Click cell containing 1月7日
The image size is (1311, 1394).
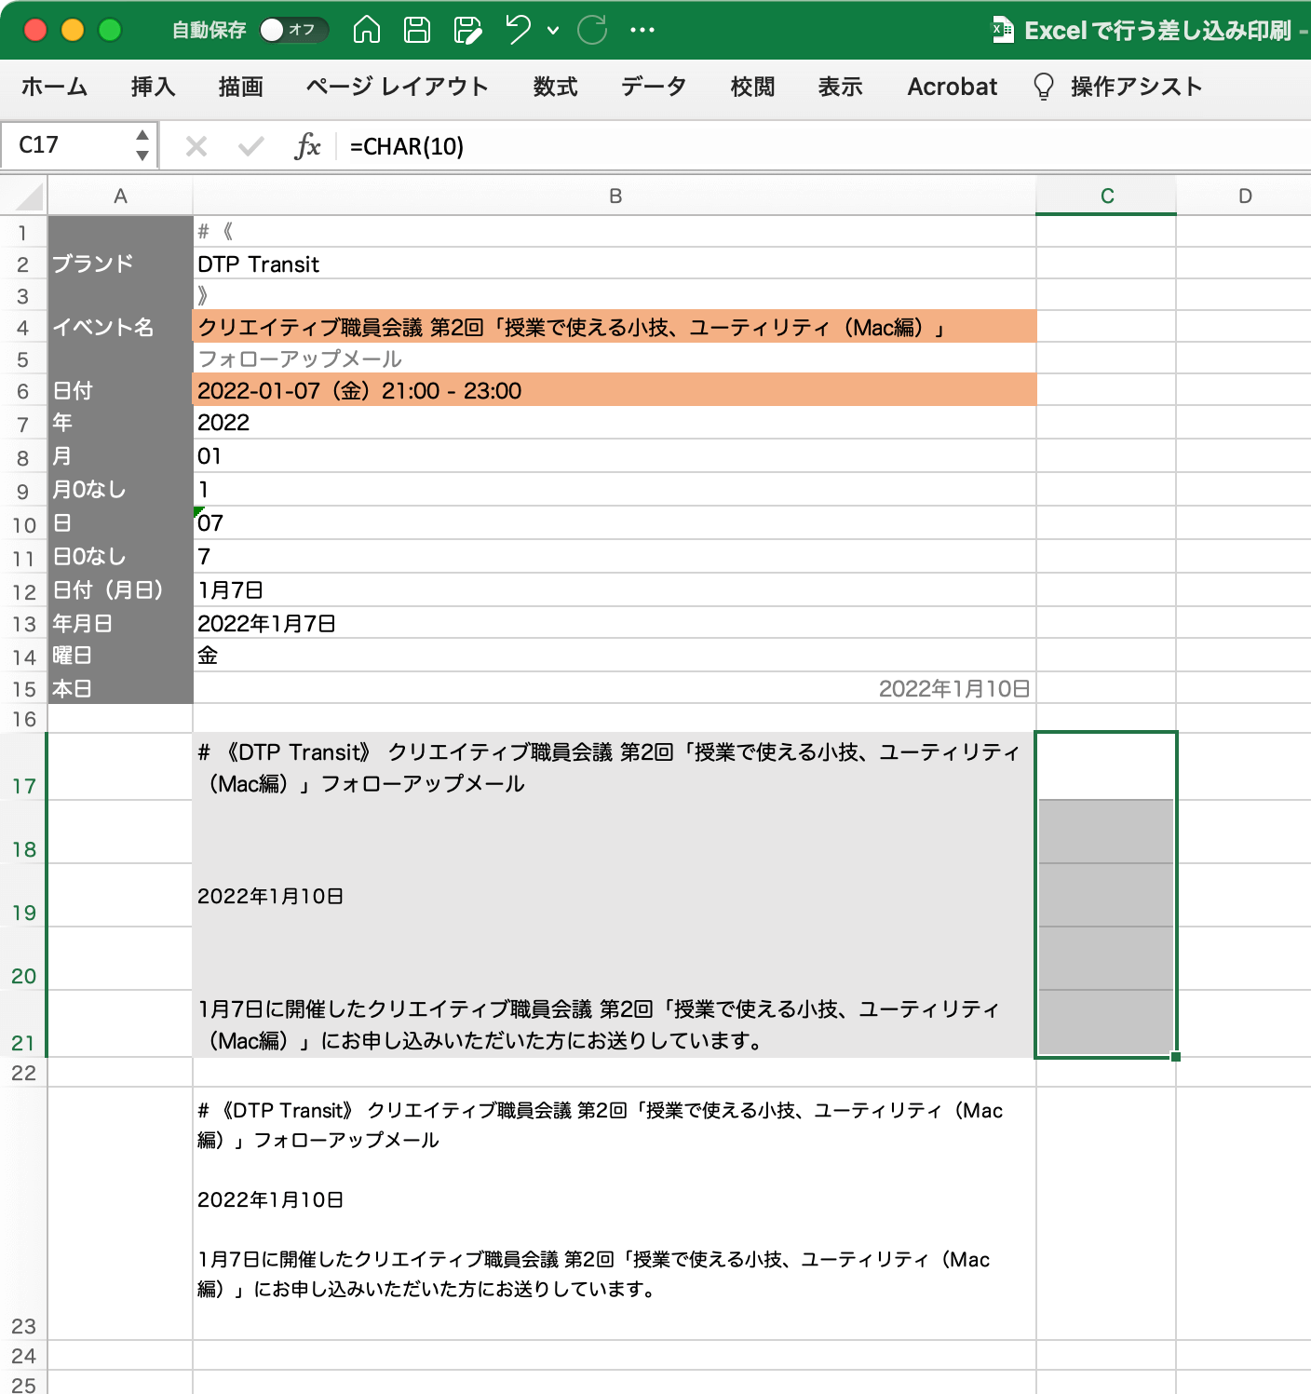click(x=615, y=590)
